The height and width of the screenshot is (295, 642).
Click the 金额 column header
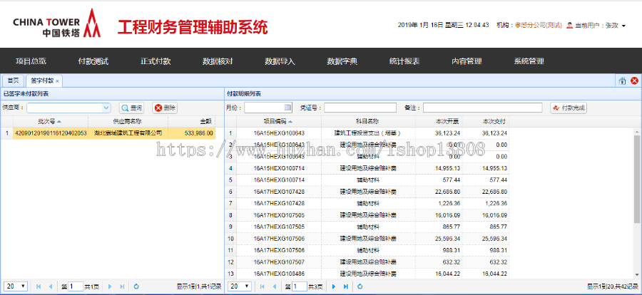click(192, 122)
